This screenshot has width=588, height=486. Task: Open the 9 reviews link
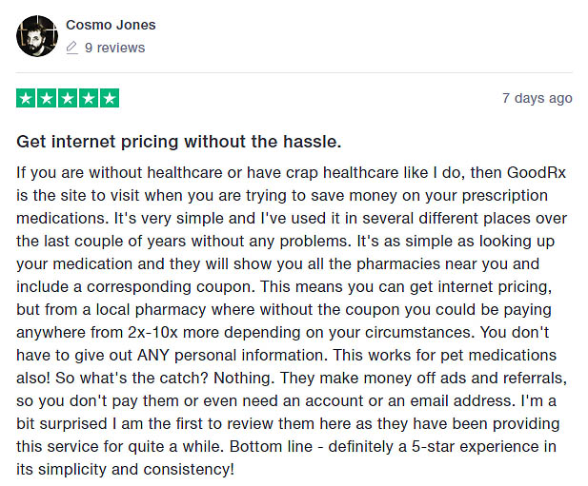[114, 48]
